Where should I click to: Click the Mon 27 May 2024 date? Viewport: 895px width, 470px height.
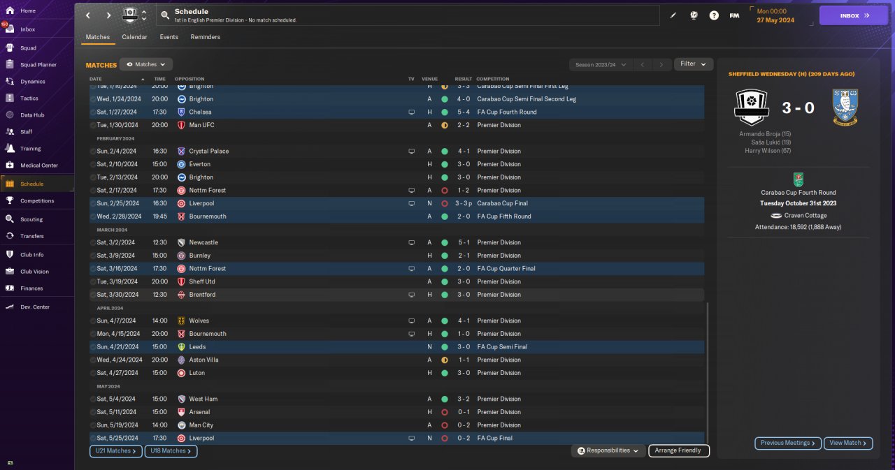pos(775,15)
